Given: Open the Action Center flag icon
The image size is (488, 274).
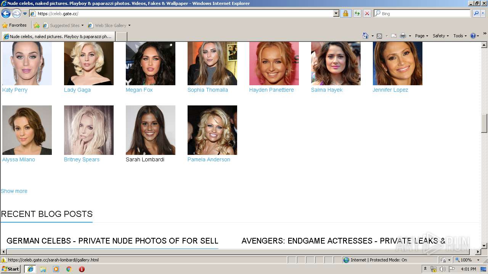Looking at the screenshot, I should 452,269.
